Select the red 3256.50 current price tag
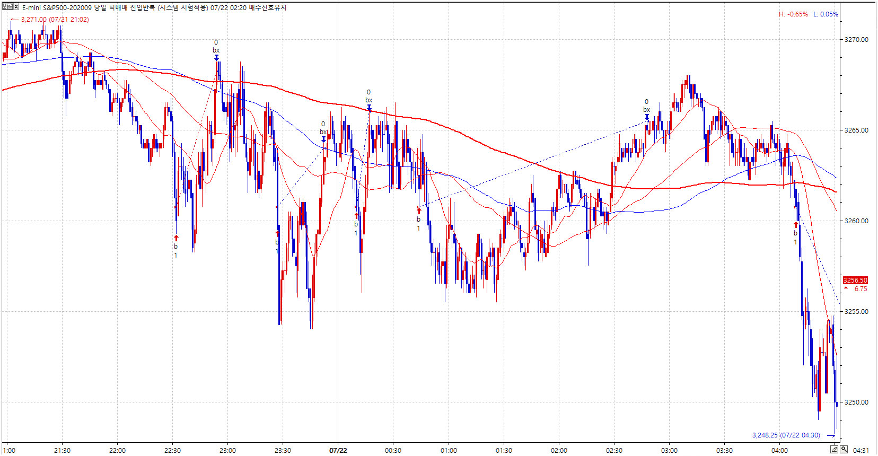The width and height of the screenshot is (878, 456). pos(855,280)
